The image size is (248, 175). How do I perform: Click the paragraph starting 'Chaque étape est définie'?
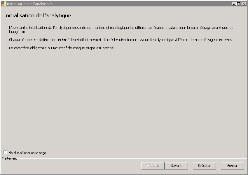(x=120, y=40)
